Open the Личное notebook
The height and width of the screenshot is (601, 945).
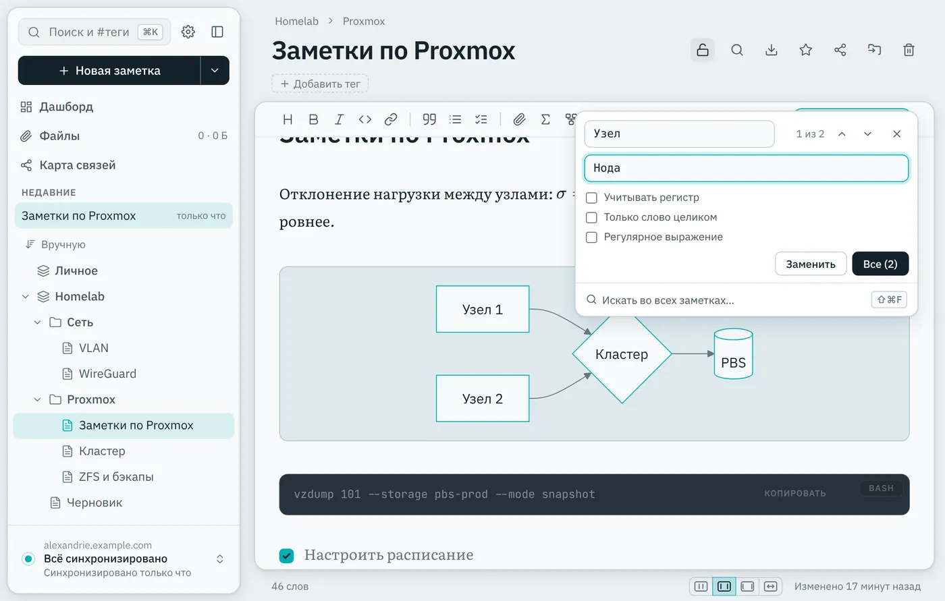pos(124,270)
